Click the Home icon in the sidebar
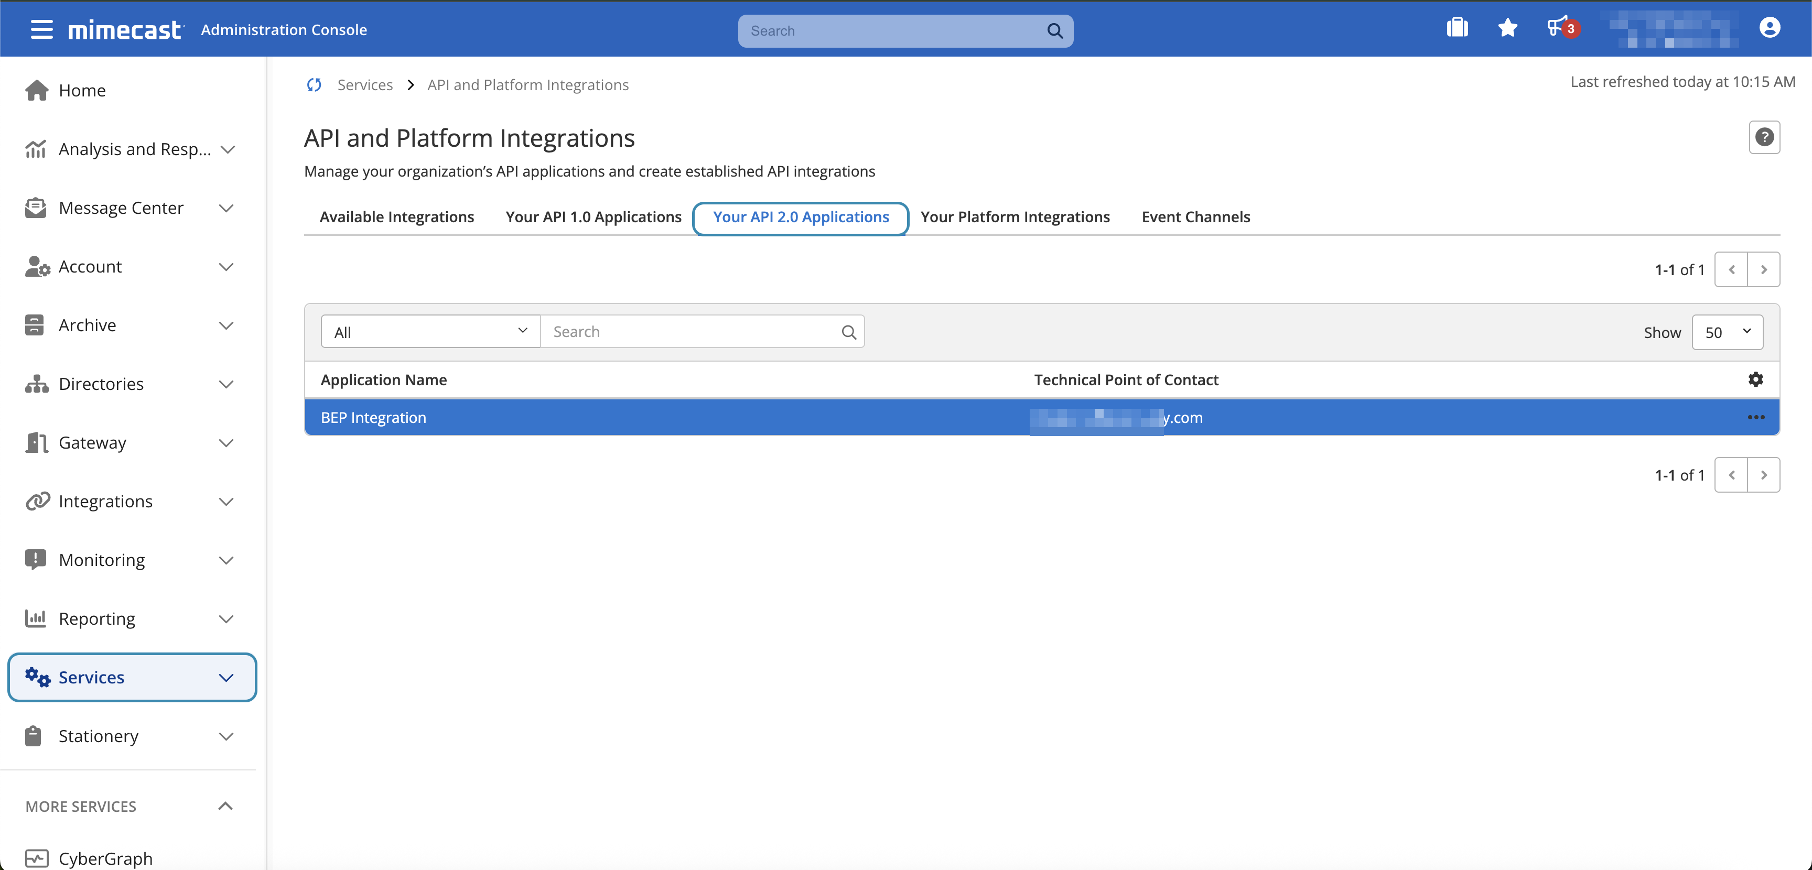The image size is (1812, 870). 37,90
